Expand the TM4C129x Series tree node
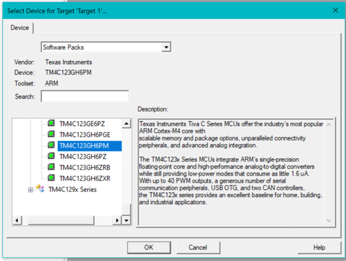The height and width of the screenshot is (261, 346). click(x=30, y=190)
